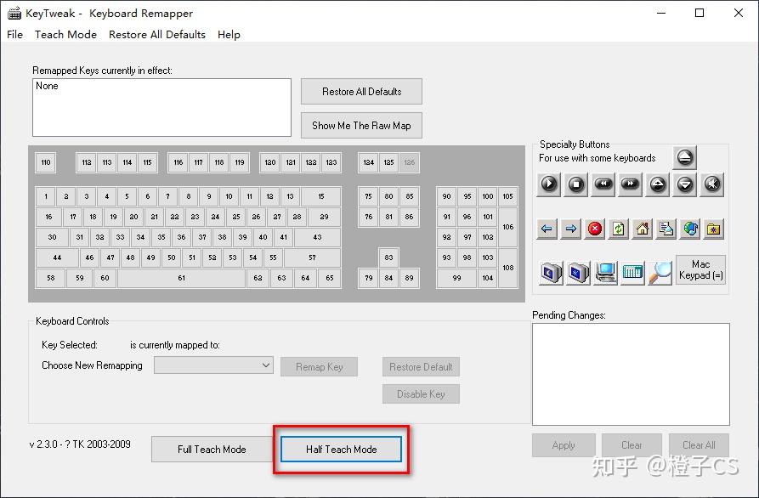This screenshot has height=498, width=759.
Task: Click the Remapped Keys list box
Action: [x=161, y=107]
